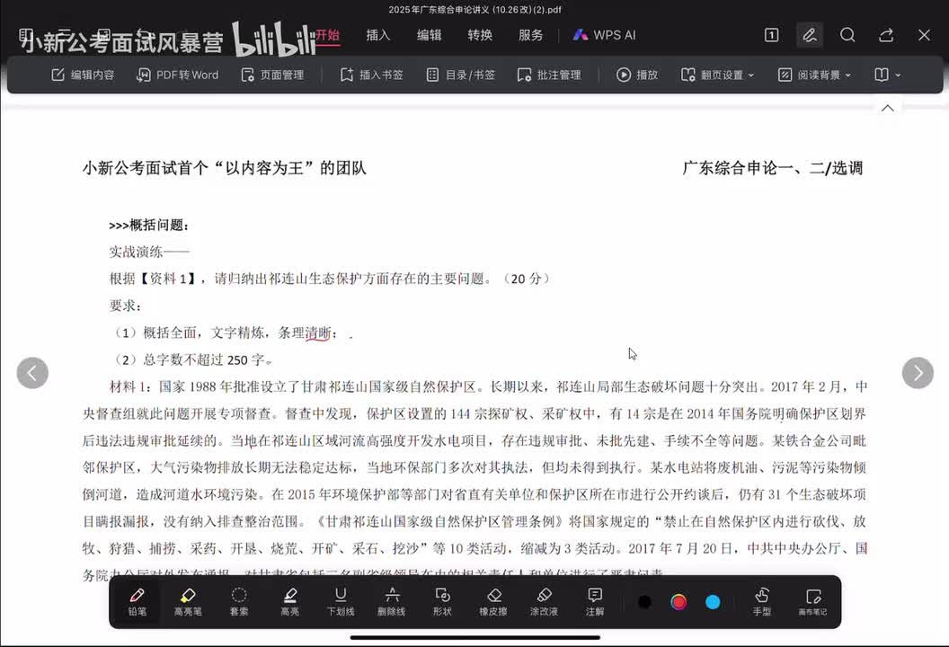Select the 橡皮擦 eraser tool
949x647 pixels.
[x=493, y=601]
